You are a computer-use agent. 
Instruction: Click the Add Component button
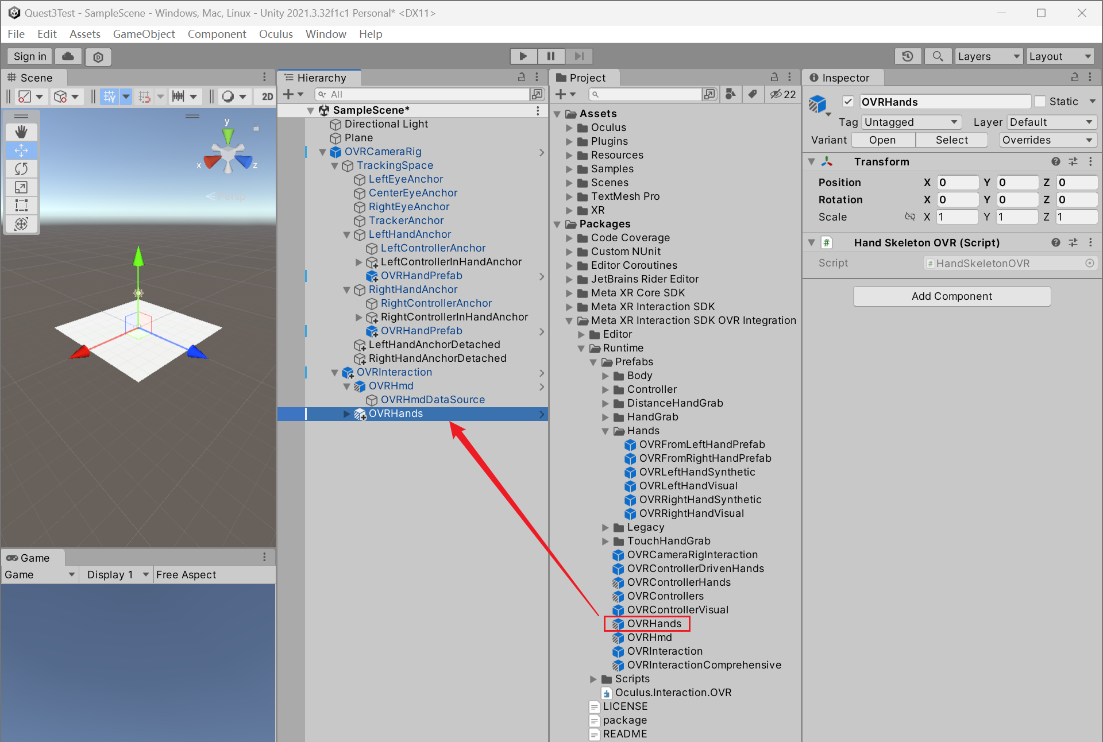(951, 296)
